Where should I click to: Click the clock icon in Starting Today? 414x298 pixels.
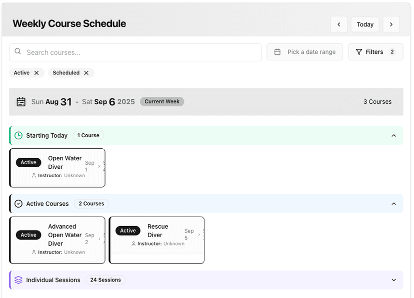pos(18,135)
